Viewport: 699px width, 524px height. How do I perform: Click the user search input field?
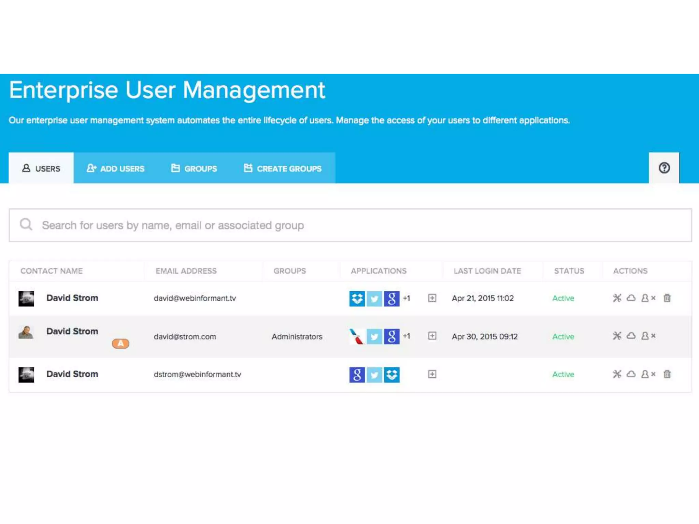(x=350, y=225)
